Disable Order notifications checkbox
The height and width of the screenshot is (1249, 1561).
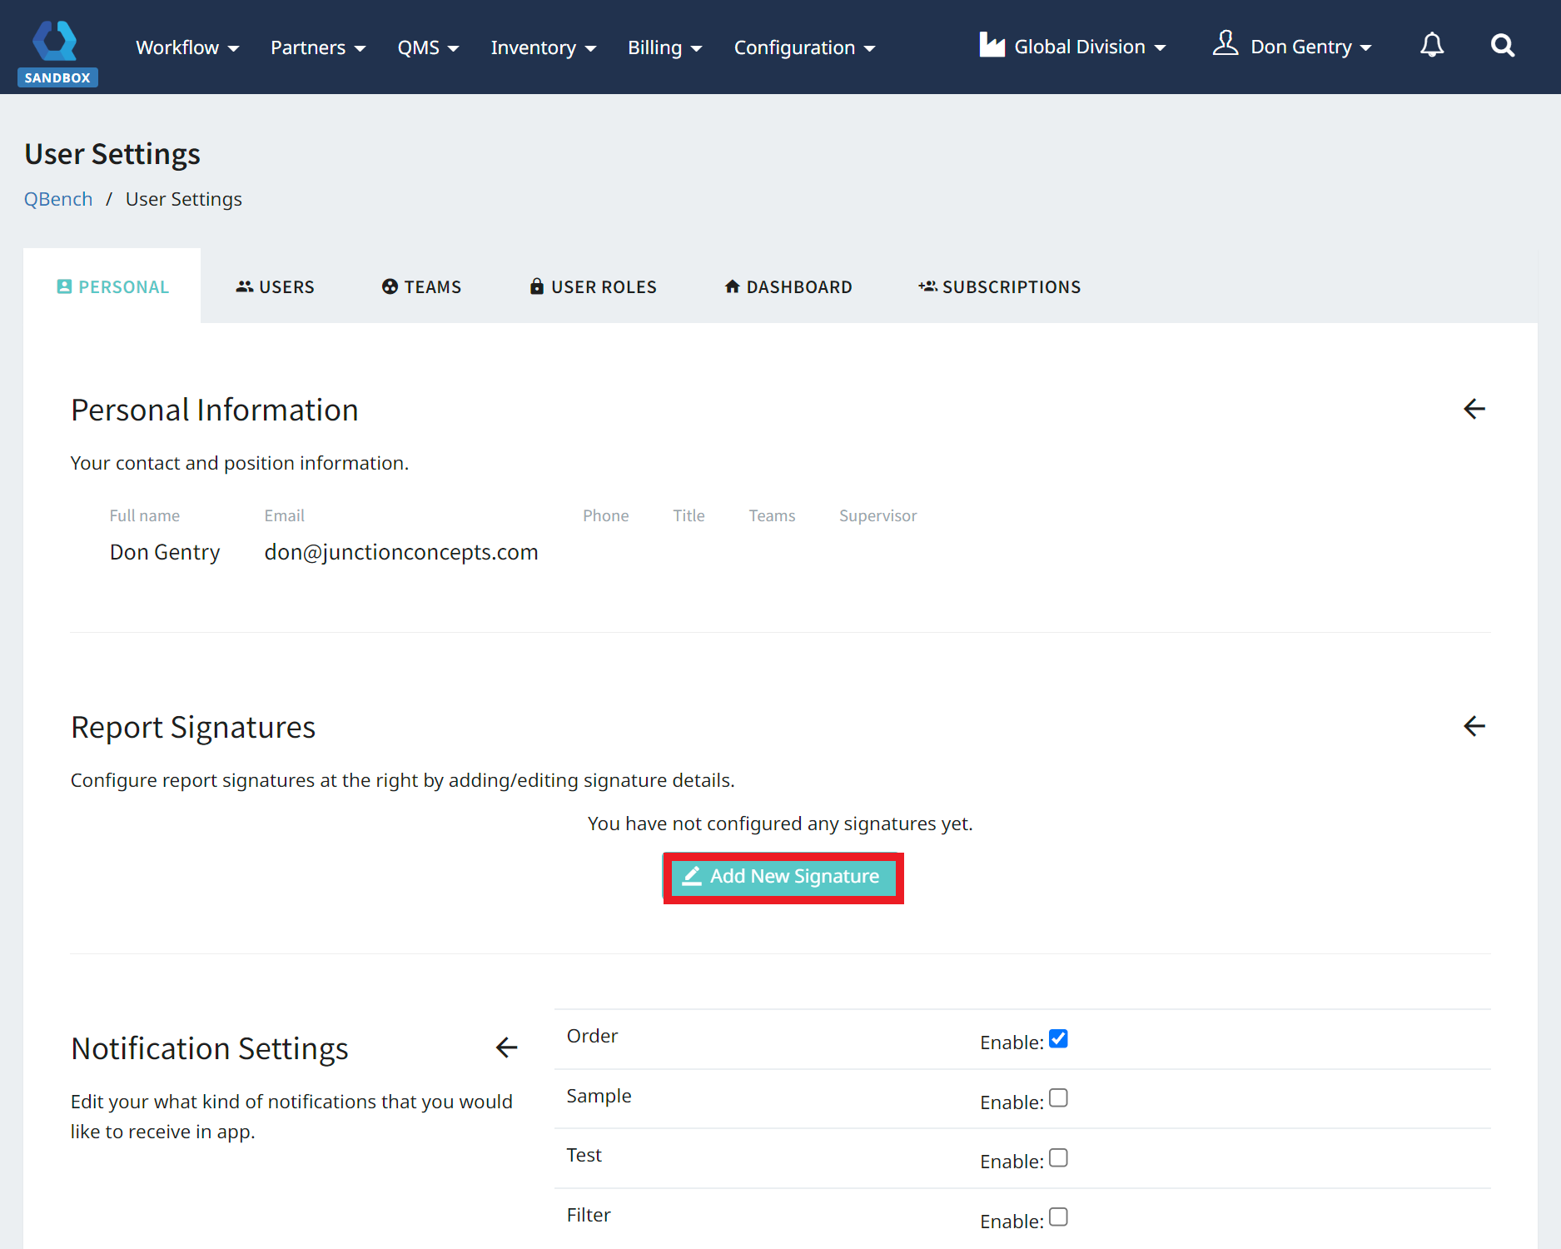click(1058, 1039)
